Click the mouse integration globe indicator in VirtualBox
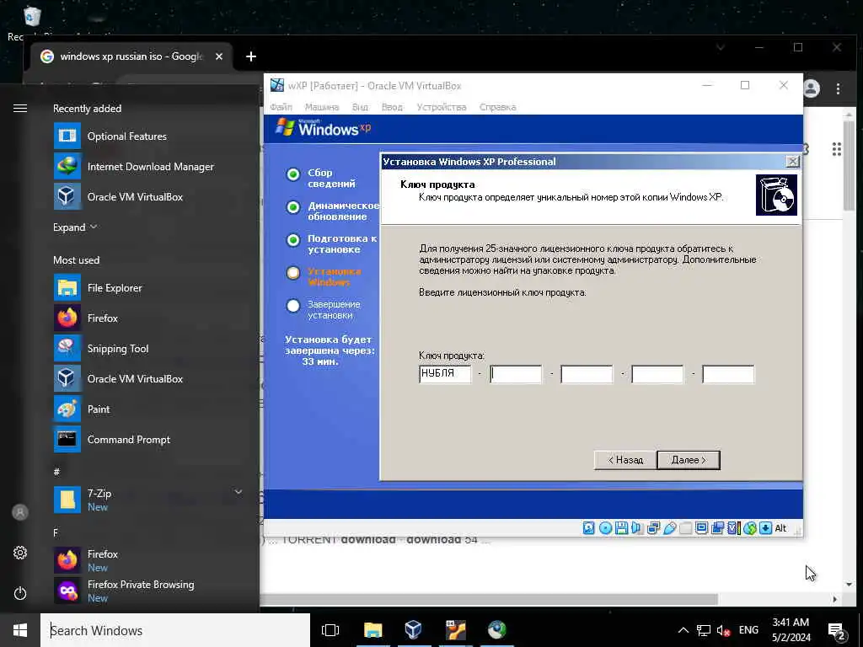 click(x=749, y=528)
